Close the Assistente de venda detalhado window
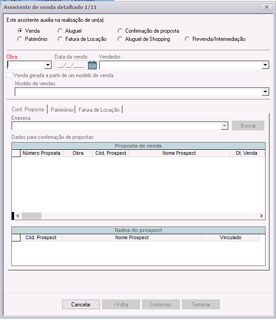This screenshot has height=320, width=276. [x=266, y=7]
